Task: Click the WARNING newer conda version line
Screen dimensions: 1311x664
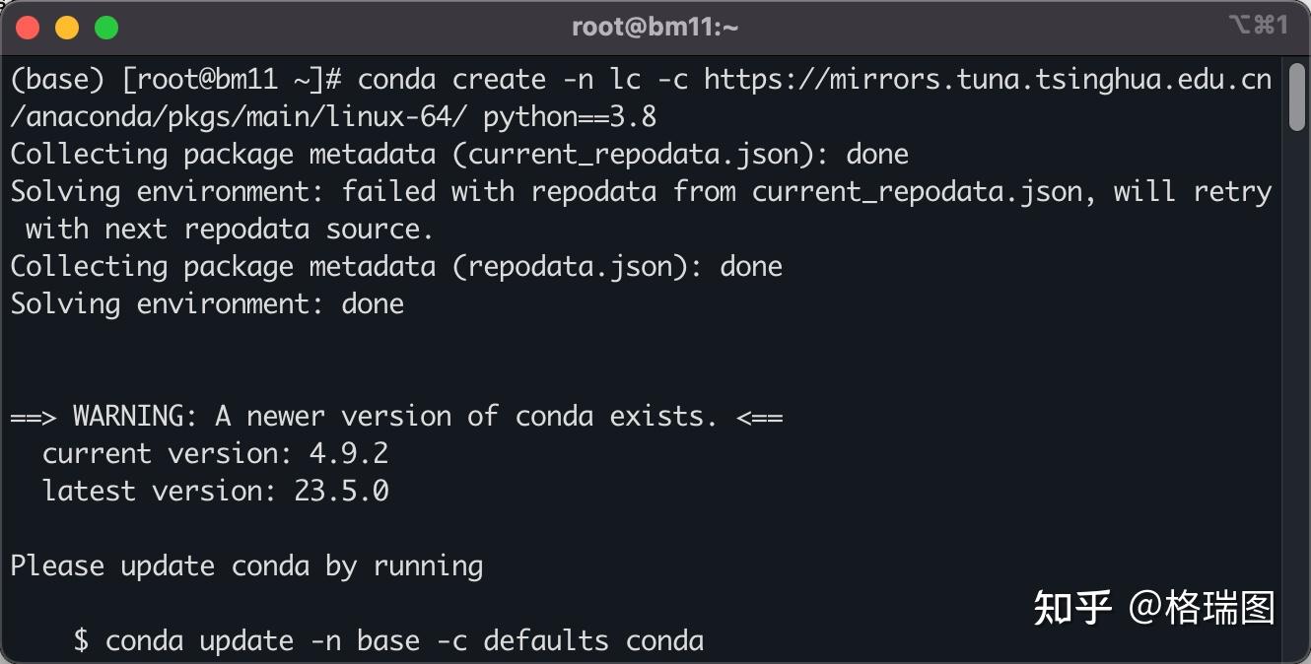Action: click(396, 417)
